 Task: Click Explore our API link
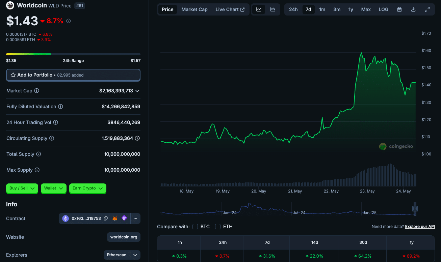420,227
